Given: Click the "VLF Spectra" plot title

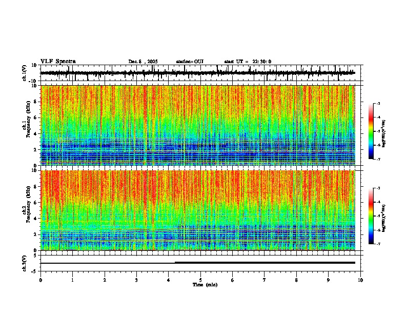Looking at the screenshot, I should click(x=58, y=62).
